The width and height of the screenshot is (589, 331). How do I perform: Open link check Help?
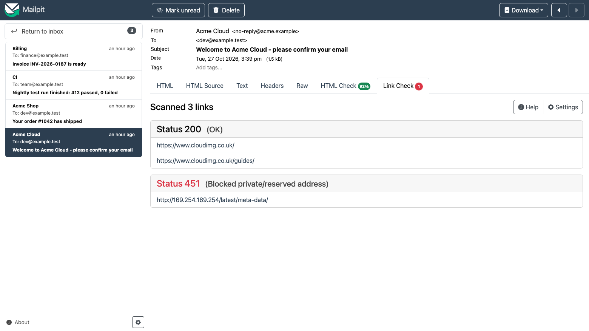pyautogui.click(x=528, y=107)
